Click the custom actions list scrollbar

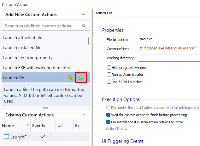tap(88, 41)
